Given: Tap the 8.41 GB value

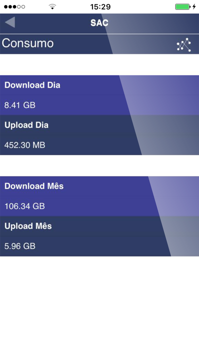Looking at the screenshot, I should (x=20, y=105).
